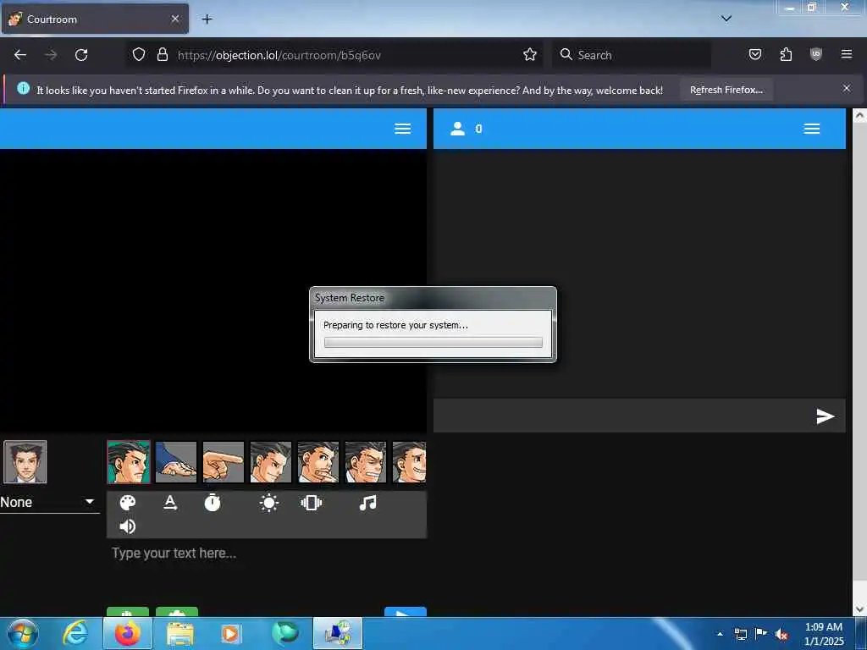View site info via padlock icon
Viewport: 867px width, 650px height.
coord(162,54)
